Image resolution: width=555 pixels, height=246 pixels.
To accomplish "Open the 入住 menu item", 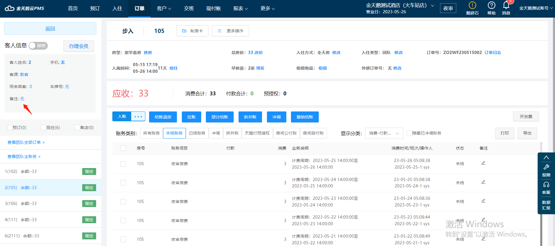I will (117, 9).
